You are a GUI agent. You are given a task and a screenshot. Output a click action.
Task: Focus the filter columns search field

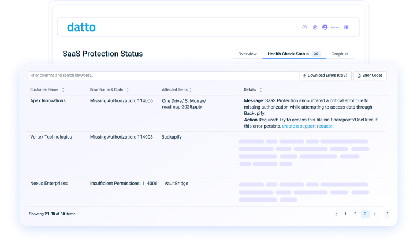click(x=163, y=76)
